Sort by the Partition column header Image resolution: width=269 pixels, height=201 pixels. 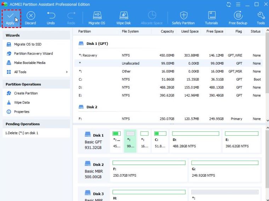(x=84, y=31)
